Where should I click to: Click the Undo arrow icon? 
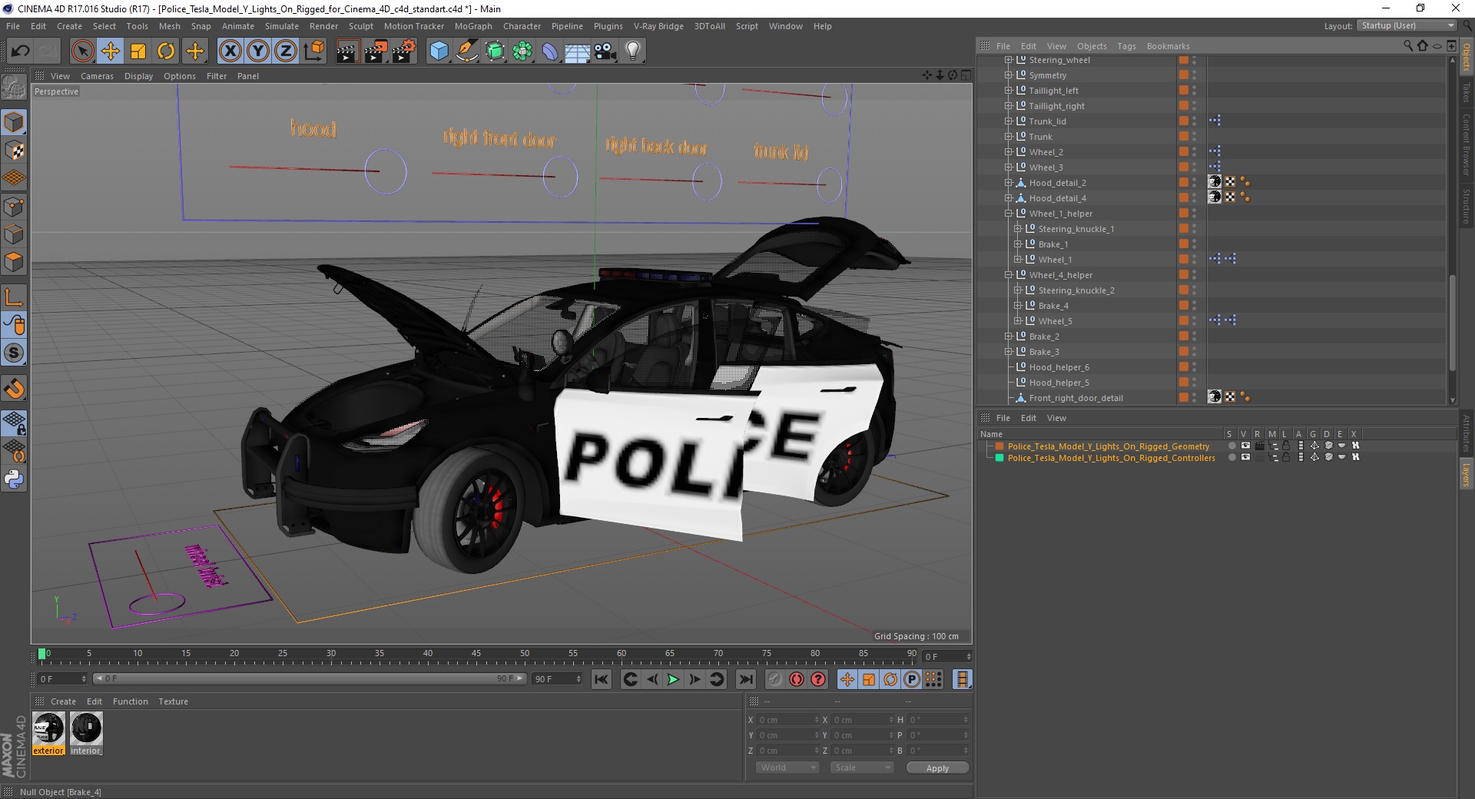point(21,51)
